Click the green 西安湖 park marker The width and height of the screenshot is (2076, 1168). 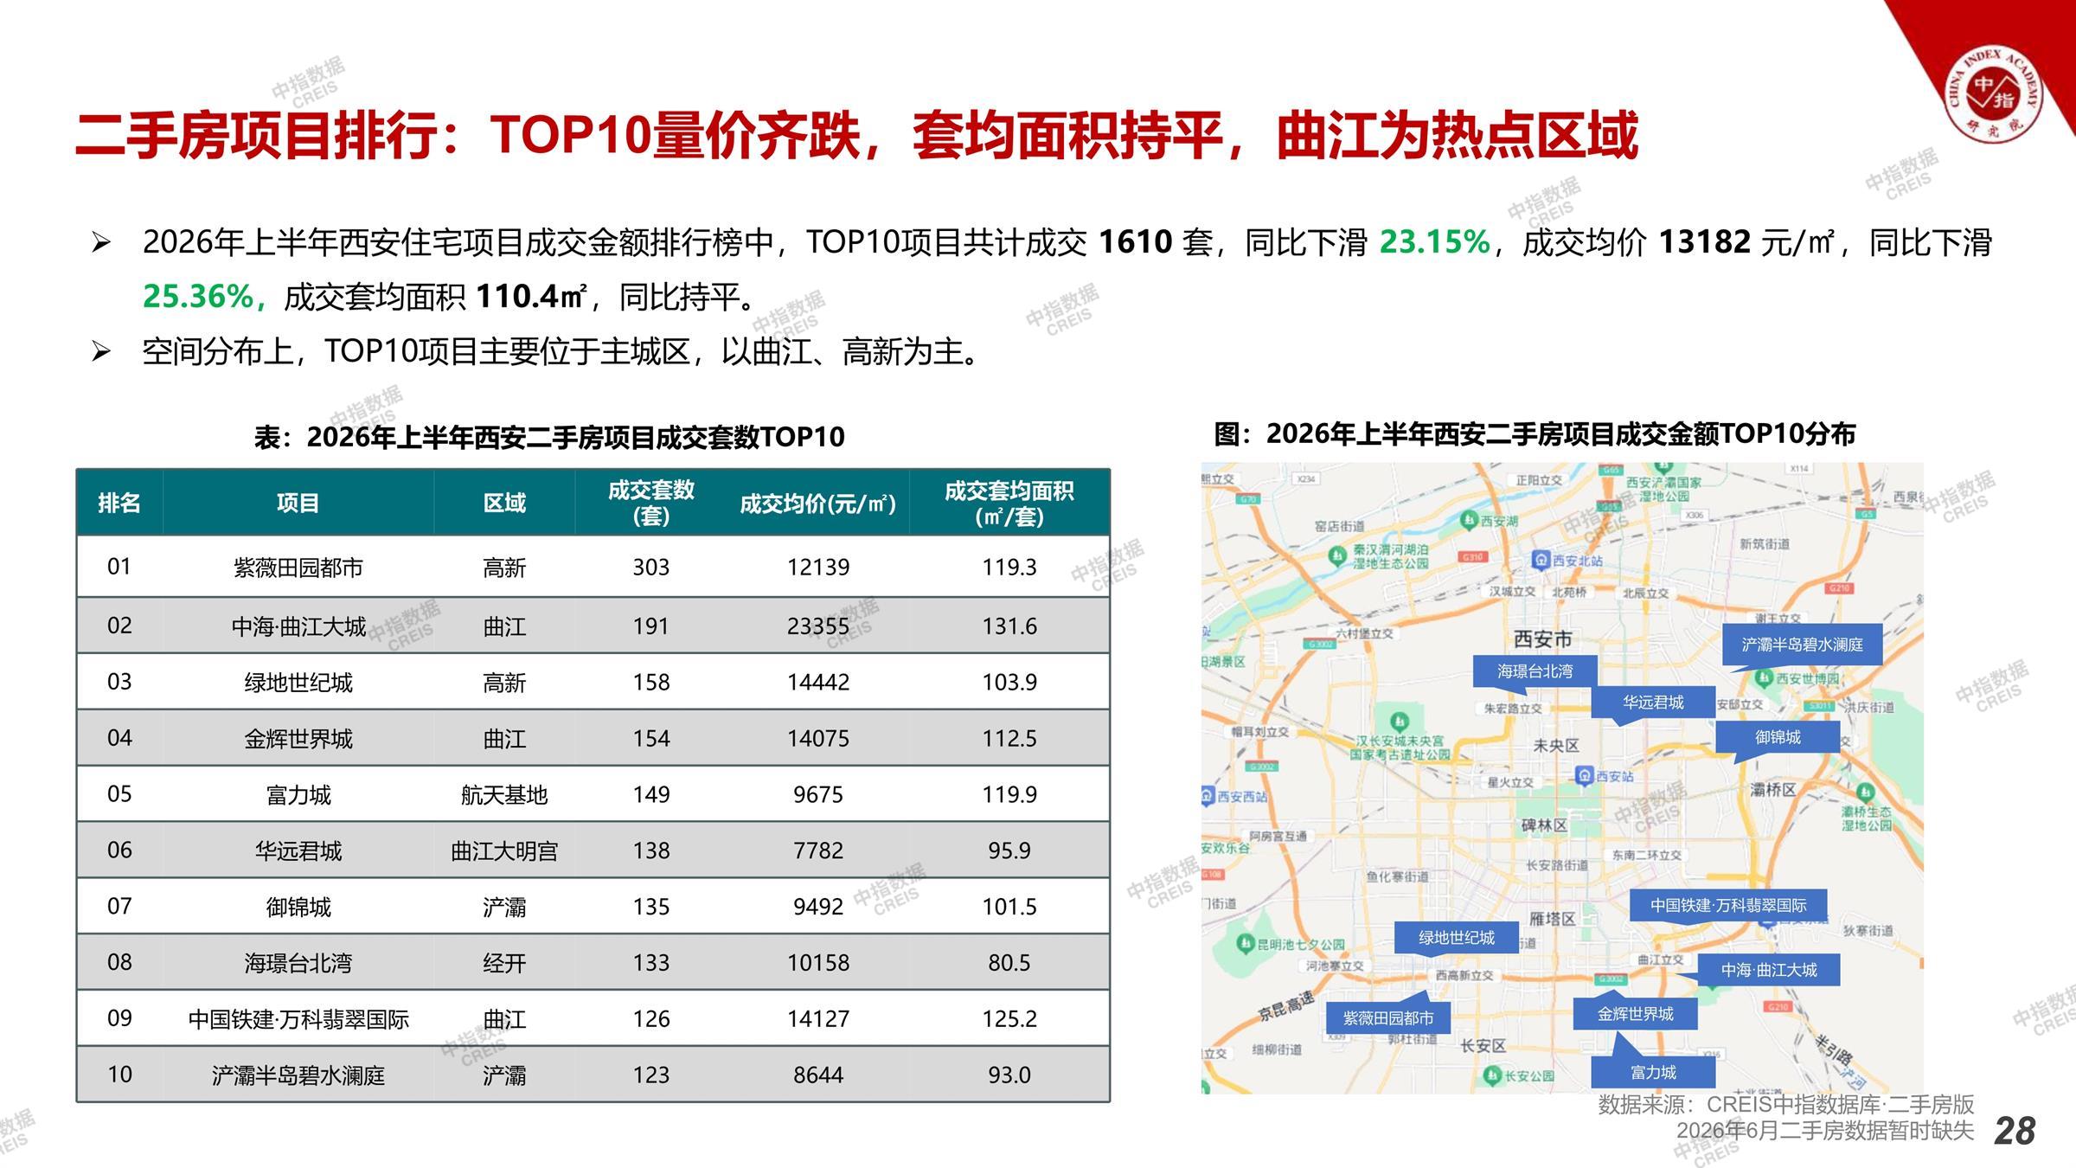[x=1469, y=520]
